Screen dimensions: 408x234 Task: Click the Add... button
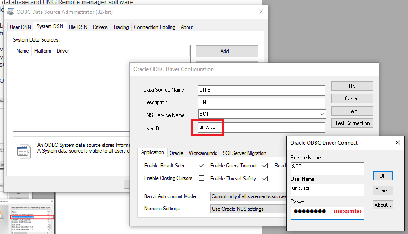(227, 51)
